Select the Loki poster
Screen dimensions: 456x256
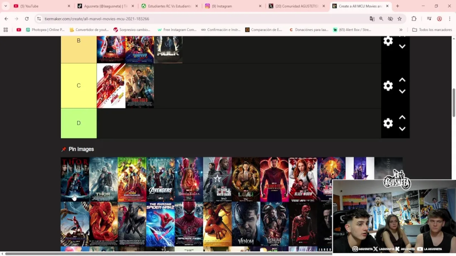tap(246, 180)
